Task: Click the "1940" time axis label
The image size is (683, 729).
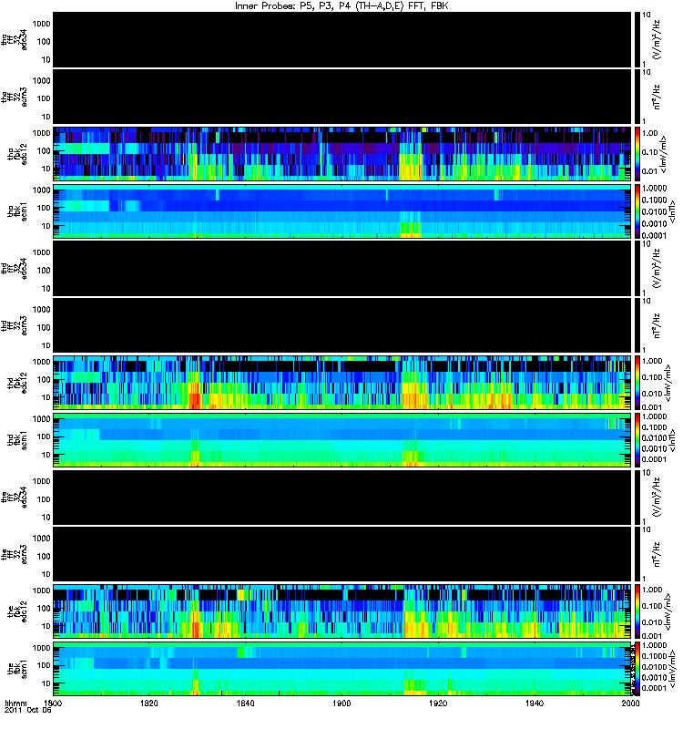Action: [x=535, y=703]
